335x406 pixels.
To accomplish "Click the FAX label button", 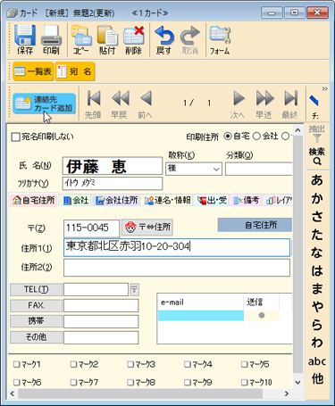I will (37, 305).
